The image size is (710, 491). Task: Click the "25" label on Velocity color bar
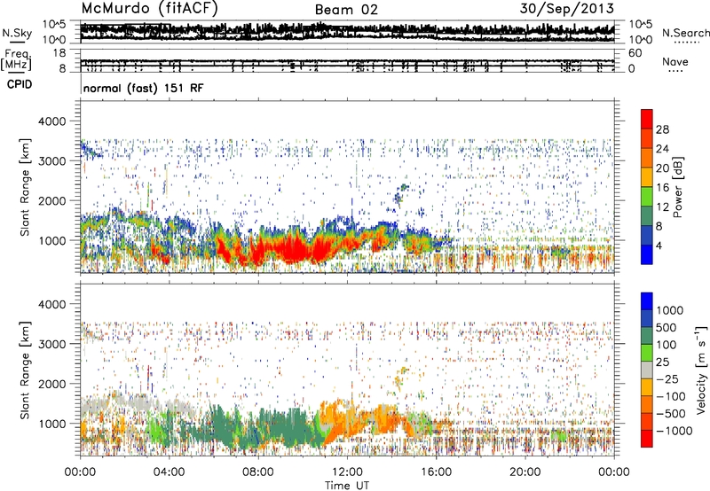click(662, 362)
